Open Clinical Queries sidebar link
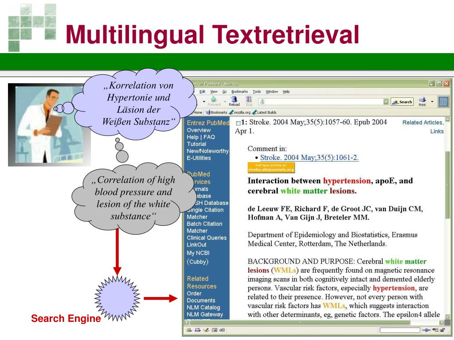The image size is (454, 340). (207, 238)
